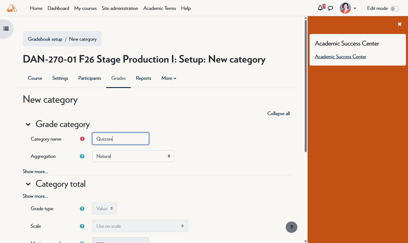Collapse the Category total section
Image resolution: width=408 pixels, height=243 pixels.
click(28, 184)
